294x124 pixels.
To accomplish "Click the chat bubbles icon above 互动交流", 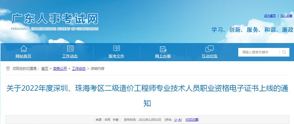I will point(209,49).
